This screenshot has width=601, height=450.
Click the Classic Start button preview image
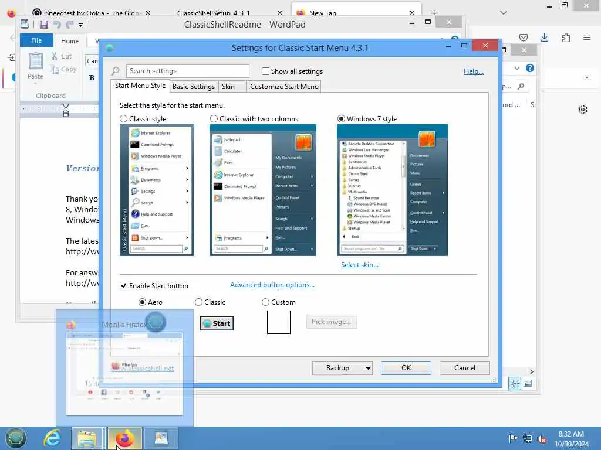tap(217, 323)
